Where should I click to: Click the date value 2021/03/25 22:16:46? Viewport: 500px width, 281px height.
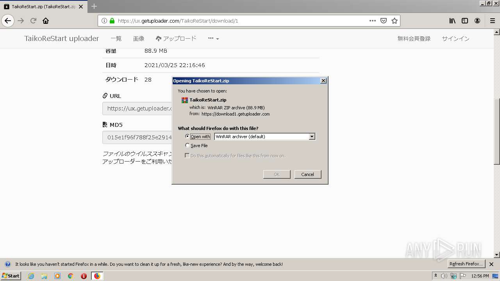[175, 65]
